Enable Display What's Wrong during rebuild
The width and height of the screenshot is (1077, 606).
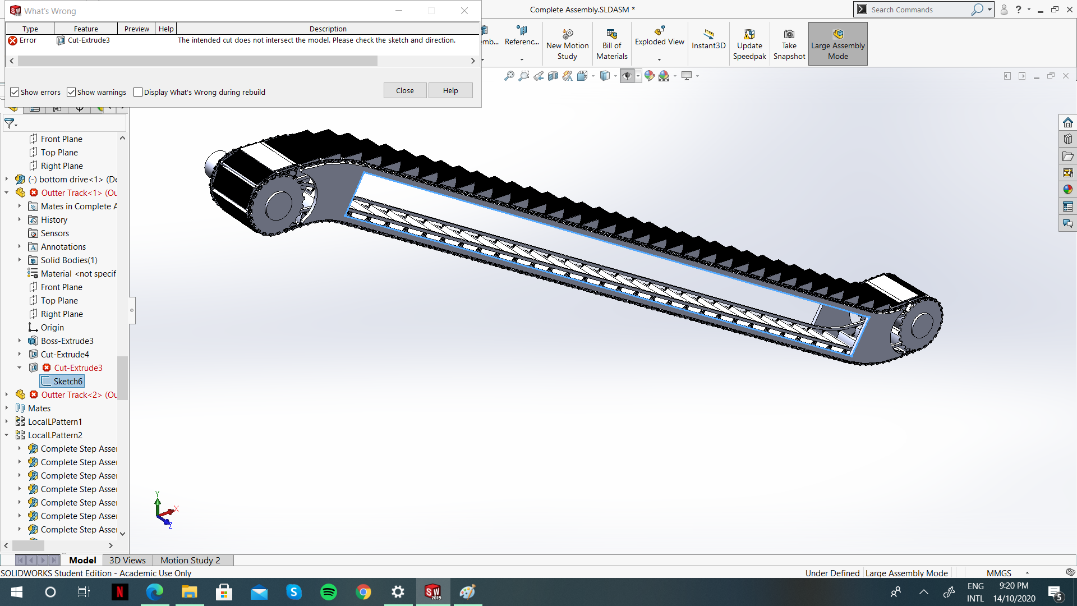[x=138, y=92]
